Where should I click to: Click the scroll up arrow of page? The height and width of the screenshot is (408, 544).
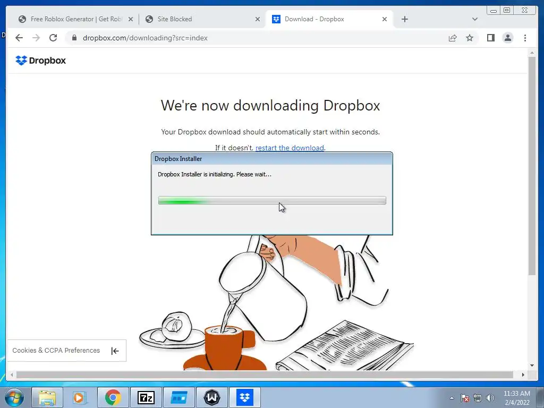(x=532, y=53)
